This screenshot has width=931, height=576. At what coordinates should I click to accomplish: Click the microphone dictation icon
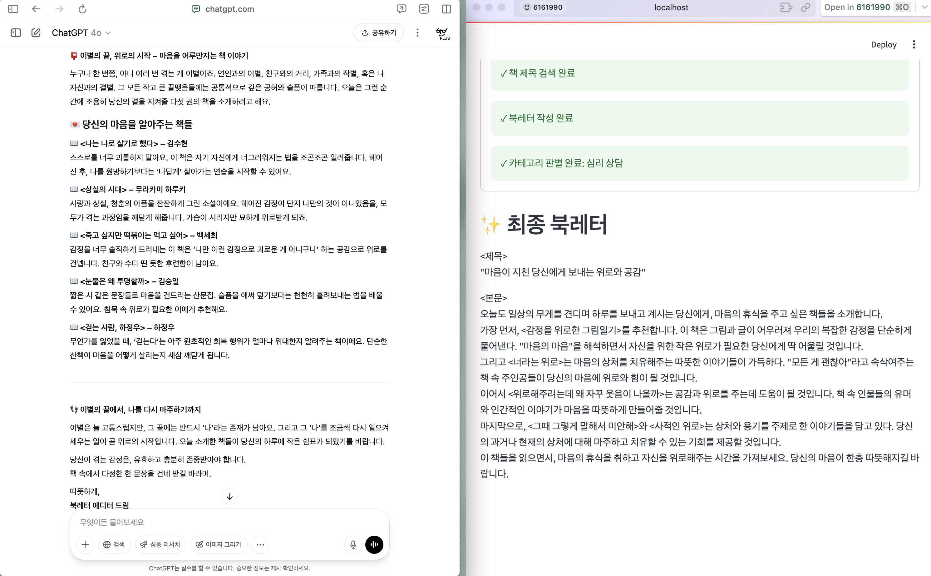click(x=353, y=544)
